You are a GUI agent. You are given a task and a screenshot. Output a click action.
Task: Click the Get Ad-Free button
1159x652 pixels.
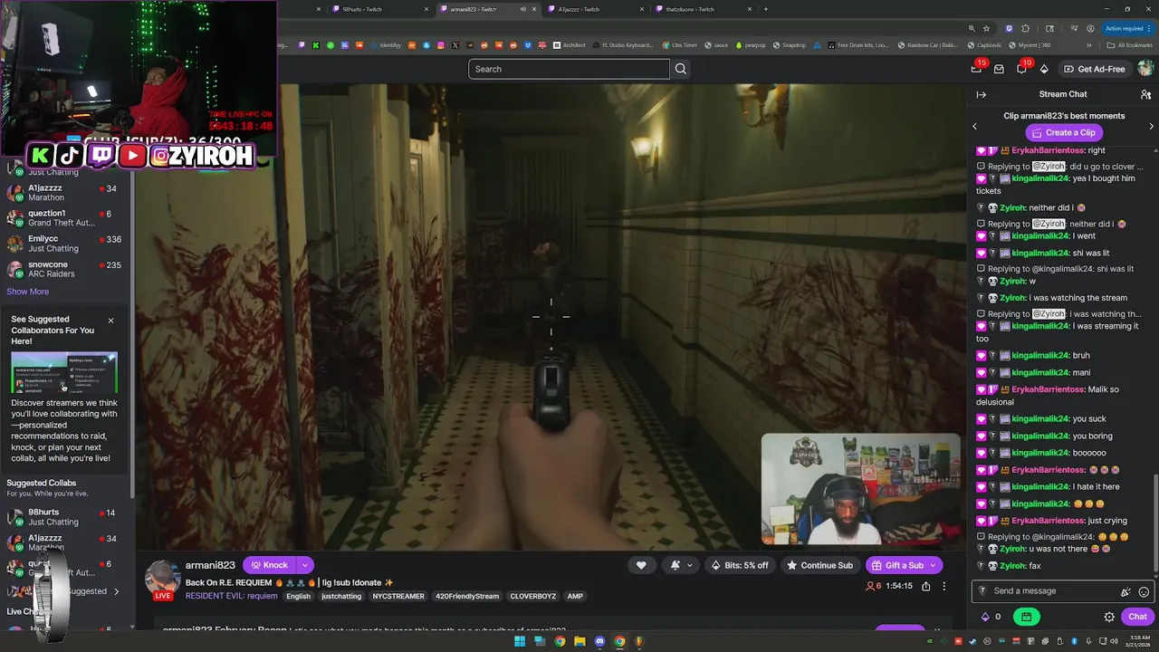(1095, 69)
